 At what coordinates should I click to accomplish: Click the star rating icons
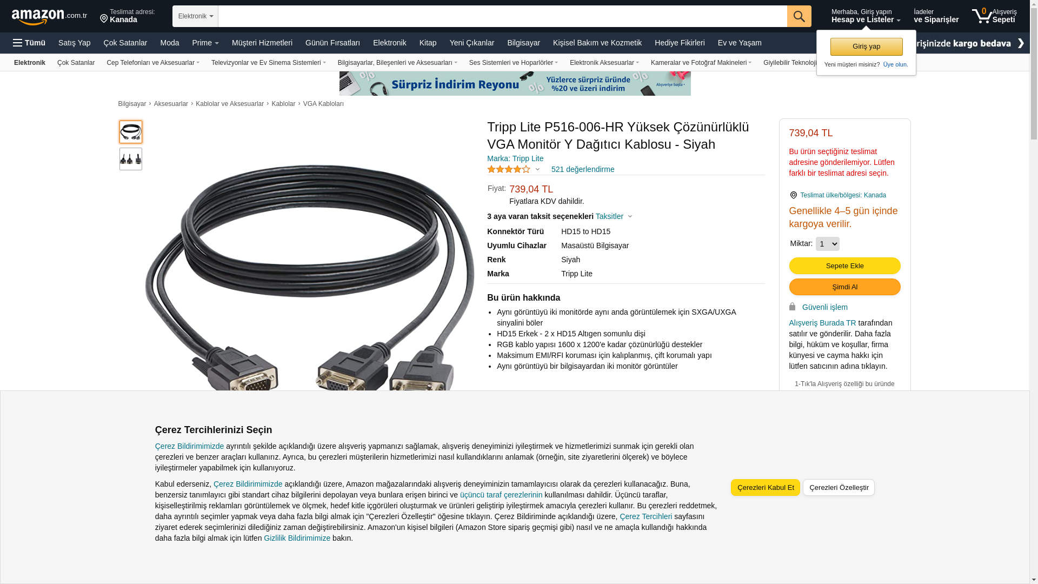pos(509,169)
